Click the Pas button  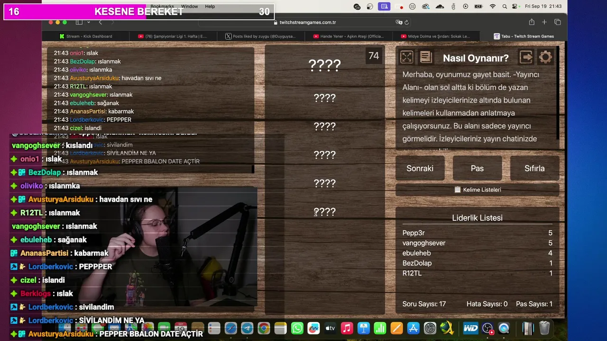pyautogui.click(x=477, y=168)
